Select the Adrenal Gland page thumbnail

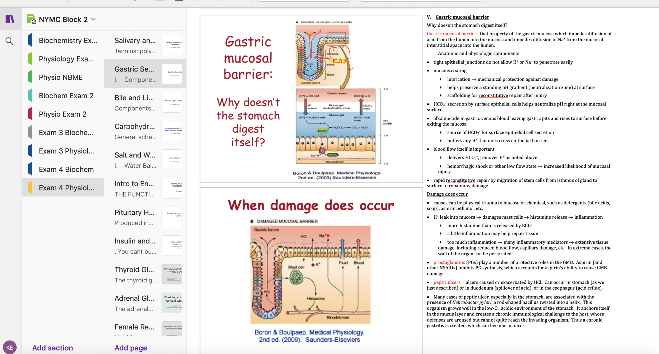pyautogui.click(x=172, y=303)
